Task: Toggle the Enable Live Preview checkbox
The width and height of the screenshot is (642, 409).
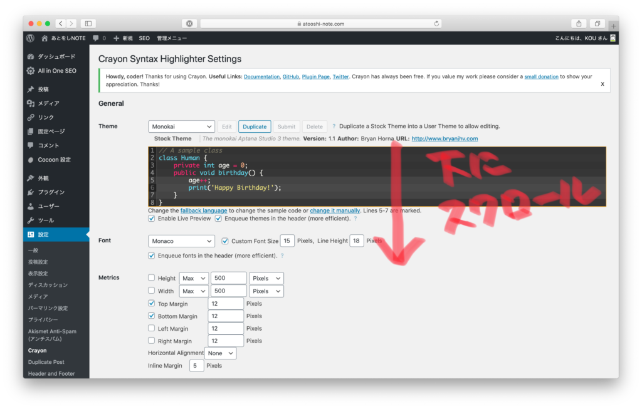Action: click(x=152, y=219)
